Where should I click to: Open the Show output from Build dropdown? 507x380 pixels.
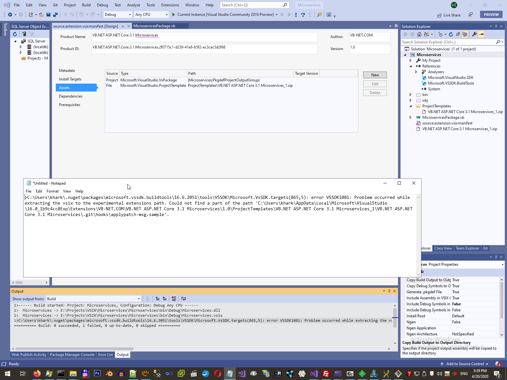pyautogui.click(x=93, y=299)
